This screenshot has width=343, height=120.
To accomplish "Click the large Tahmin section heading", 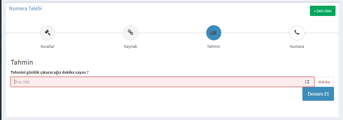I will pos(22,63).
